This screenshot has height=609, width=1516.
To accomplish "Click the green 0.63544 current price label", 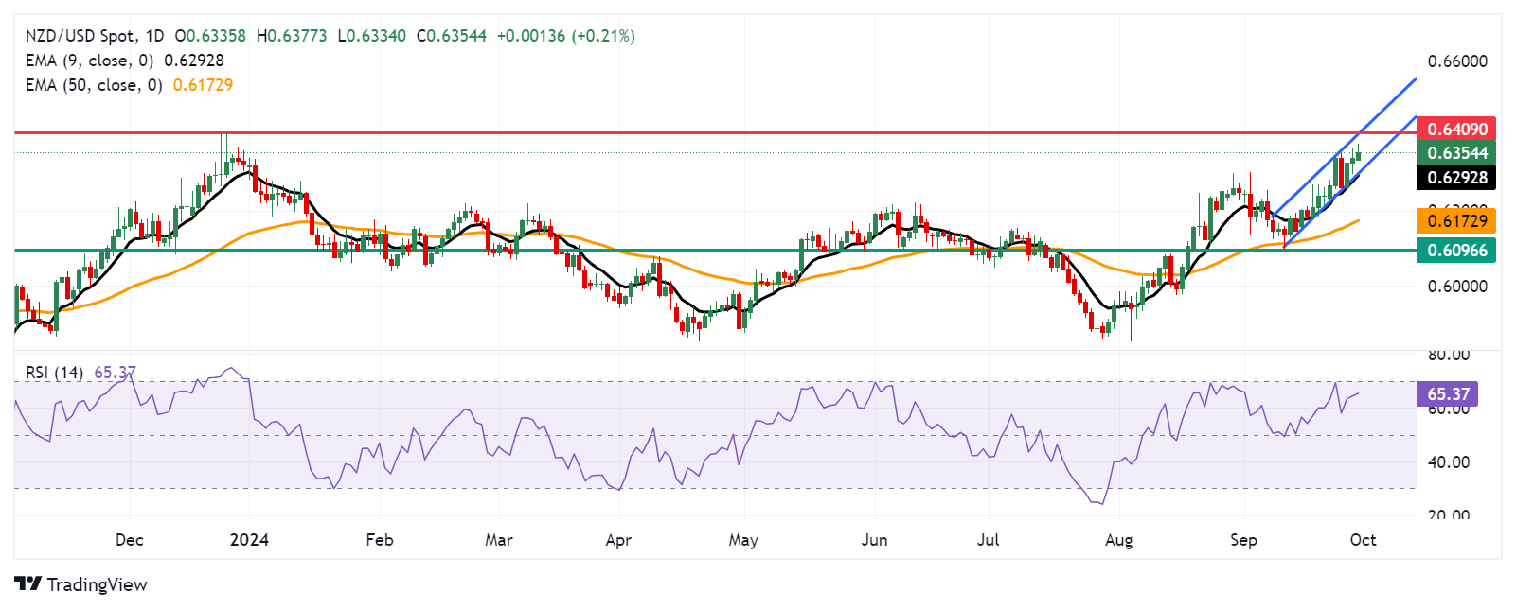I will pyautogui.click(x=1457, y=152).
